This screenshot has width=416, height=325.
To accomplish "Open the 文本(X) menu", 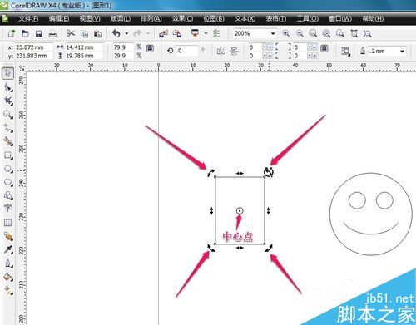I will [245, 19].
